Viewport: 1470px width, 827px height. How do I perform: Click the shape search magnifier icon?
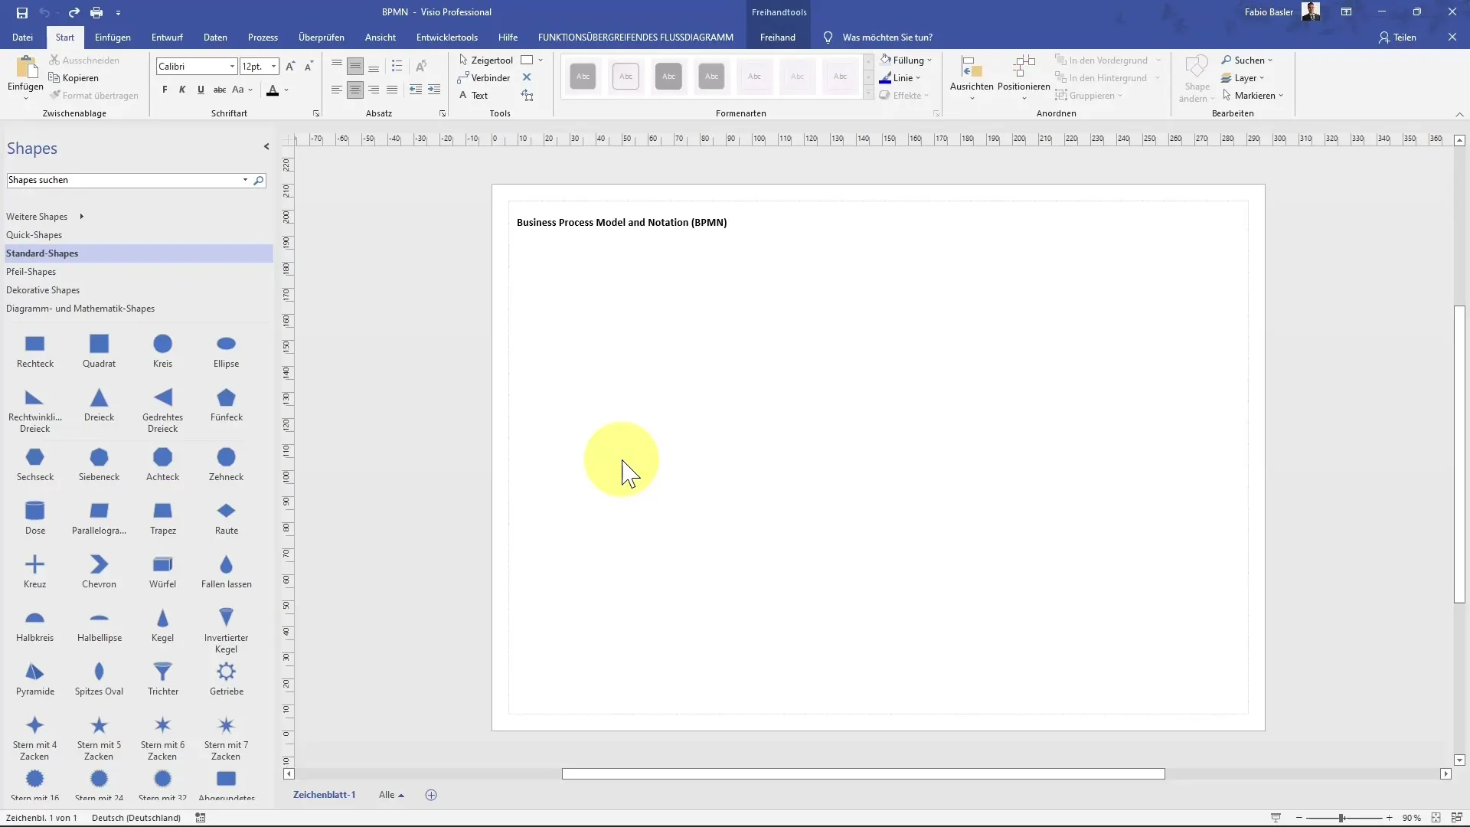point(259,180)
